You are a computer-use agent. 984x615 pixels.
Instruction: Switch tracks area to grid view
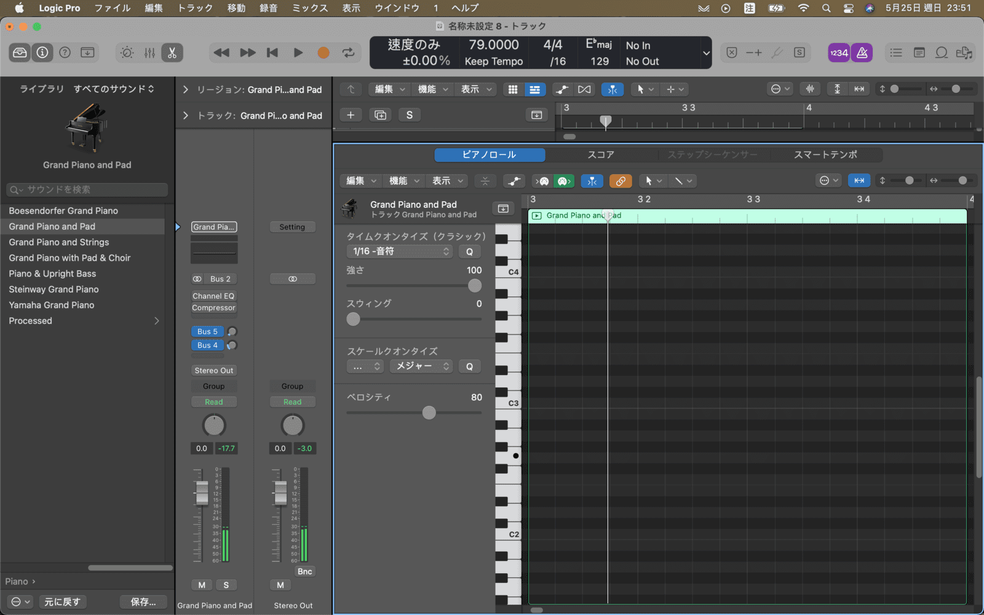(x=513, y=90)
